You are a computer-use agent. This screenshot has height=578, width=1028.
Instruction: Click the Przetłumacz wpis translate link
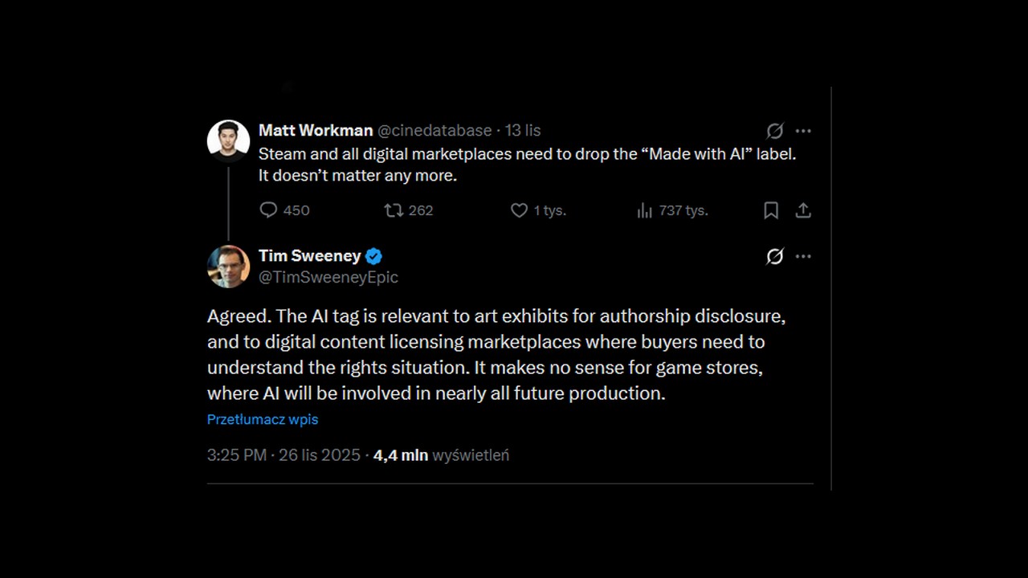(263, 419)
